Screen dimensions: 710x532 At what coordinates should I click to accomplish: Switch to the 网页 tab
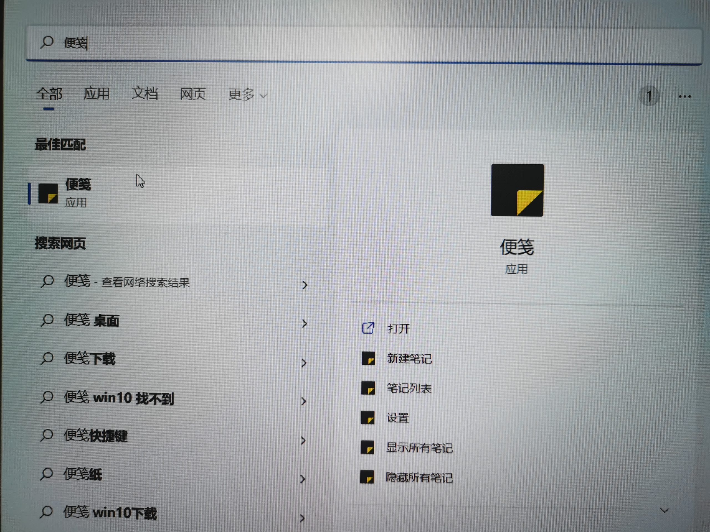pos(192,94)
